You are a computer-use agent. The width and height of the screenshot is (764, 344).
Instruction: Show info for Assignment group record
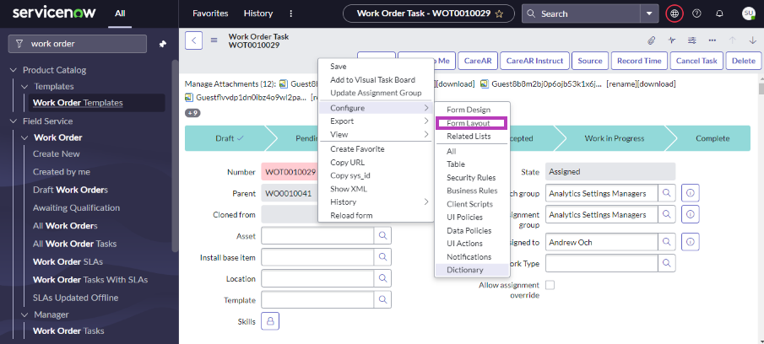(x=690, y=214)
